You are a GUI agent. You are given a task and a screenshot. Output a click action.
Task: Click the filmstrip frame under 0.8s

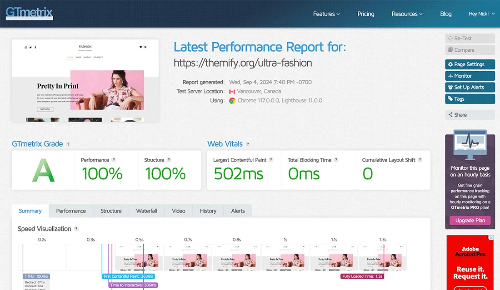point(237,257)
